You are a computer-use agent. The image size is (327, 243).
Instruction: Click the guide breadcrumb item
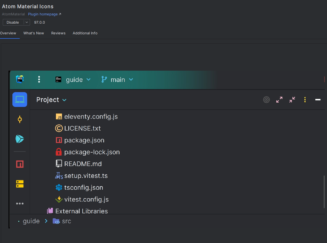click(31, 221)
